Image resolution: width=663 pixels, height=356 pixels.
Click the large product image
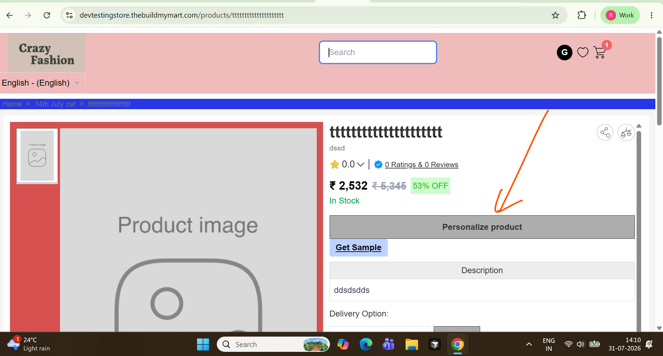click(x=188, y=230)
